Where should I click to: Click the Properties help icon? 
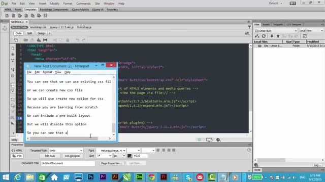click(x=249, y=150)
